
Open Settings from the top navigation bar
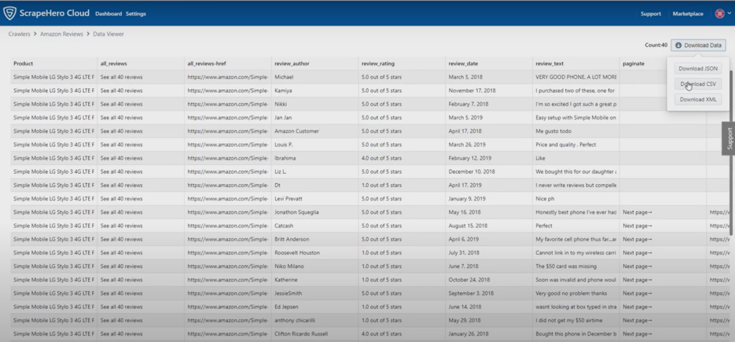pos(135,14)
